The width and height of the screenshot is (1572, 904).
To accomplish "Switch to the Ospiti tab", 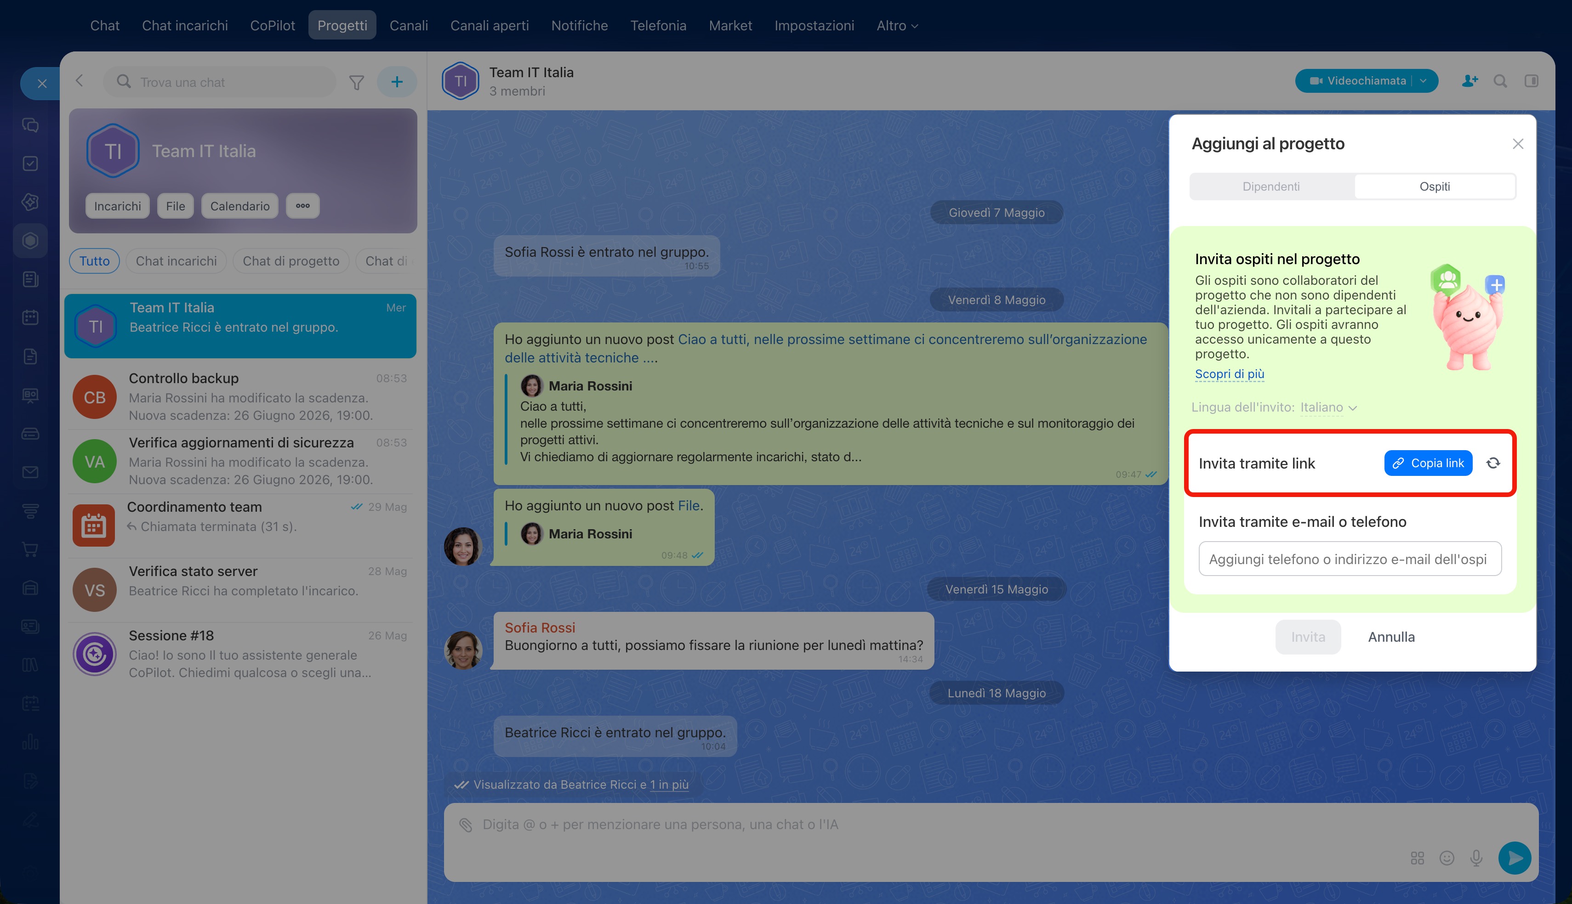I will click(1435, 186).
